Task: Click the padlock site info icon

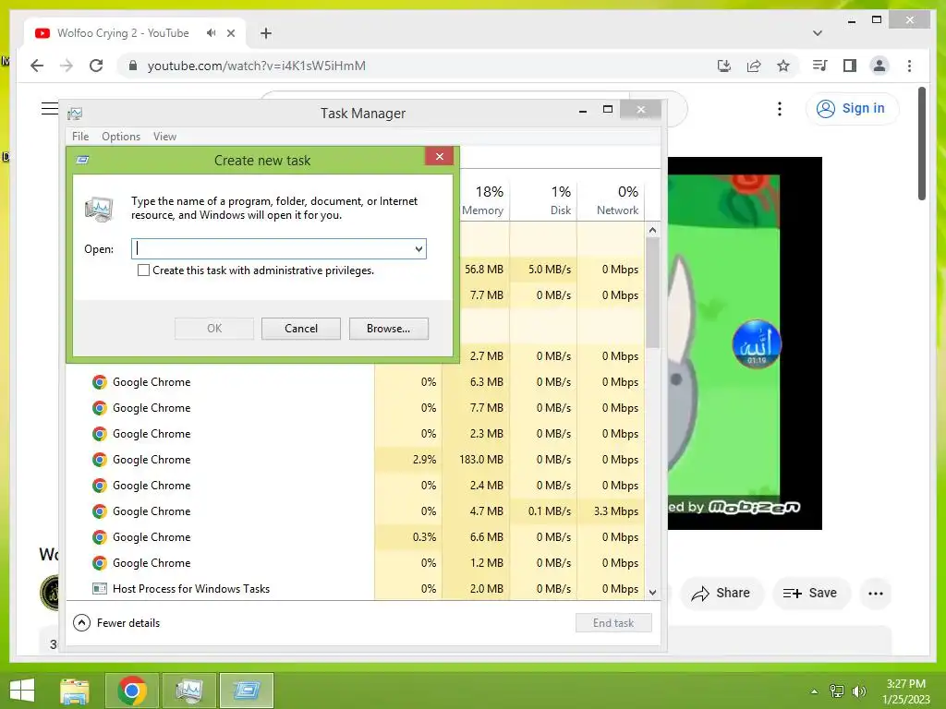Action: [x=133, y=66]
